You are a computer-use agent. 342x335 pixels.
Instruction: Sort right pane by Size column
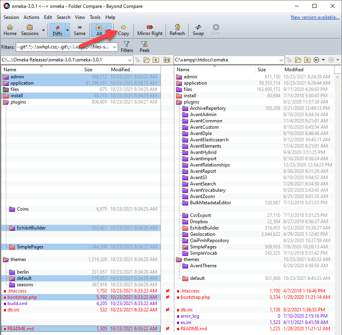pyautogui.click(x=268, y=70)
